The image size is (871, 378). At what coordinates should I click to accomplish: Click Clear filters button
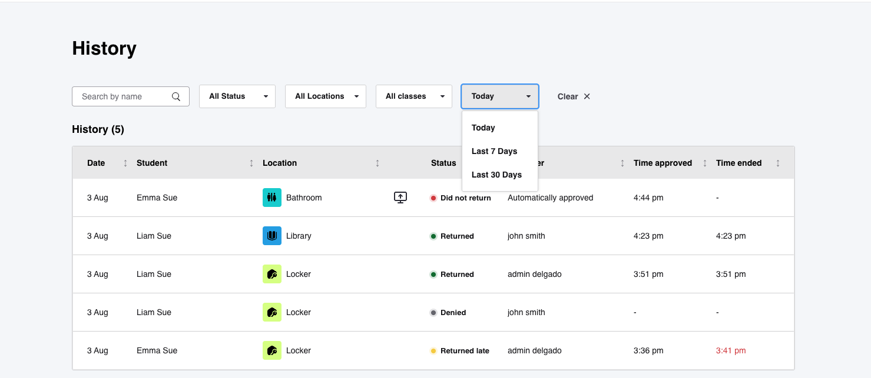tap(574, 96)
